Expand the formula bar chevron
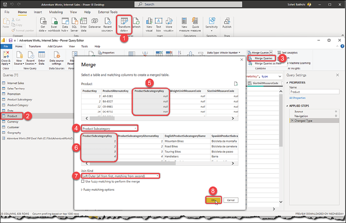 [280, 76]
